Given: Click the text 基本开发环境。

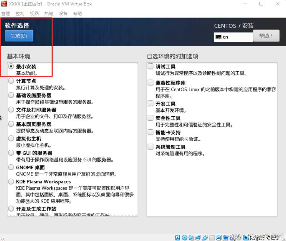Looking at the screenshot, I should click(171, 110).
